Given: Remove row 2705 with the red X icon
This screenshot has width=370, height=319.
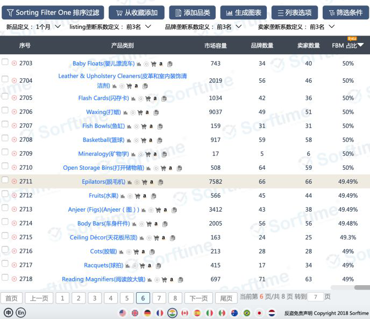Looking at the screenshot, I should pos(14,98).
